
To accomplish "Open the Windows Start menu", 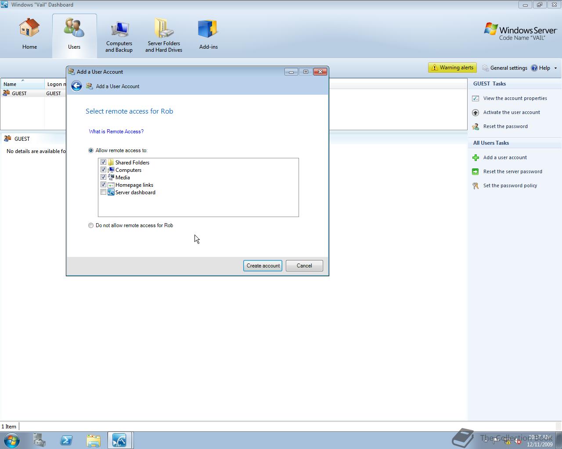I will 11,440.
